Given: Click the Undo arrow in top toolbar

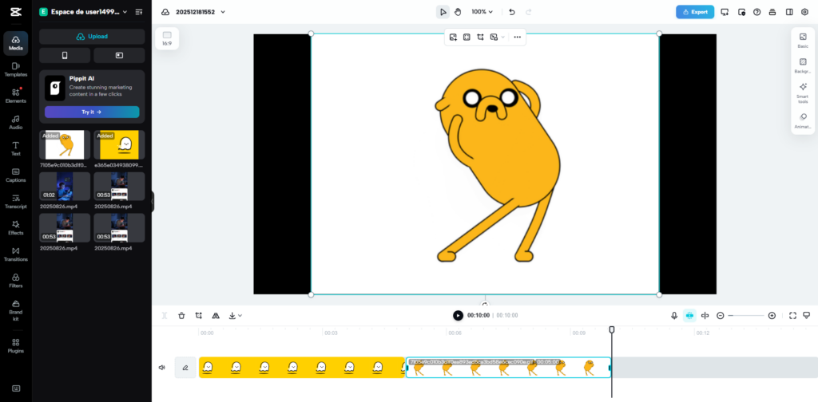Looking at the screenshot, I should [512, 12].
